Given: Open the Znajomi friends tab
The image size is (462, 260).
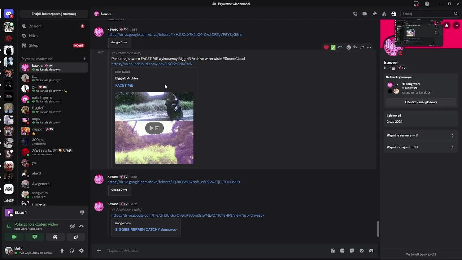Looking at the screenshot, I should coord(54,26).
